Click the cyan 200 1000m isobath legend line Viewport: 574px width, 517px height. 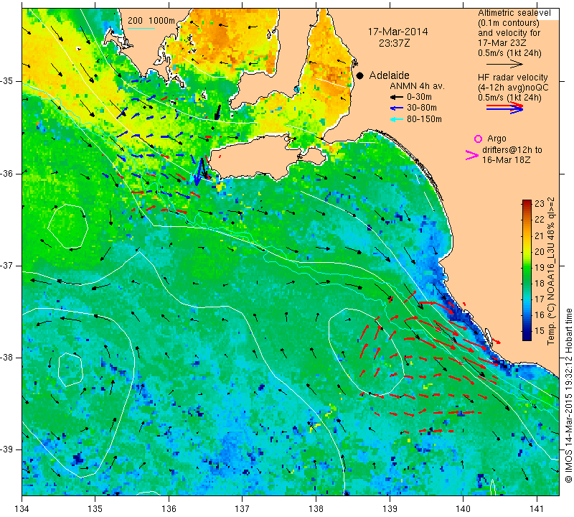click(x=141, y=28)
